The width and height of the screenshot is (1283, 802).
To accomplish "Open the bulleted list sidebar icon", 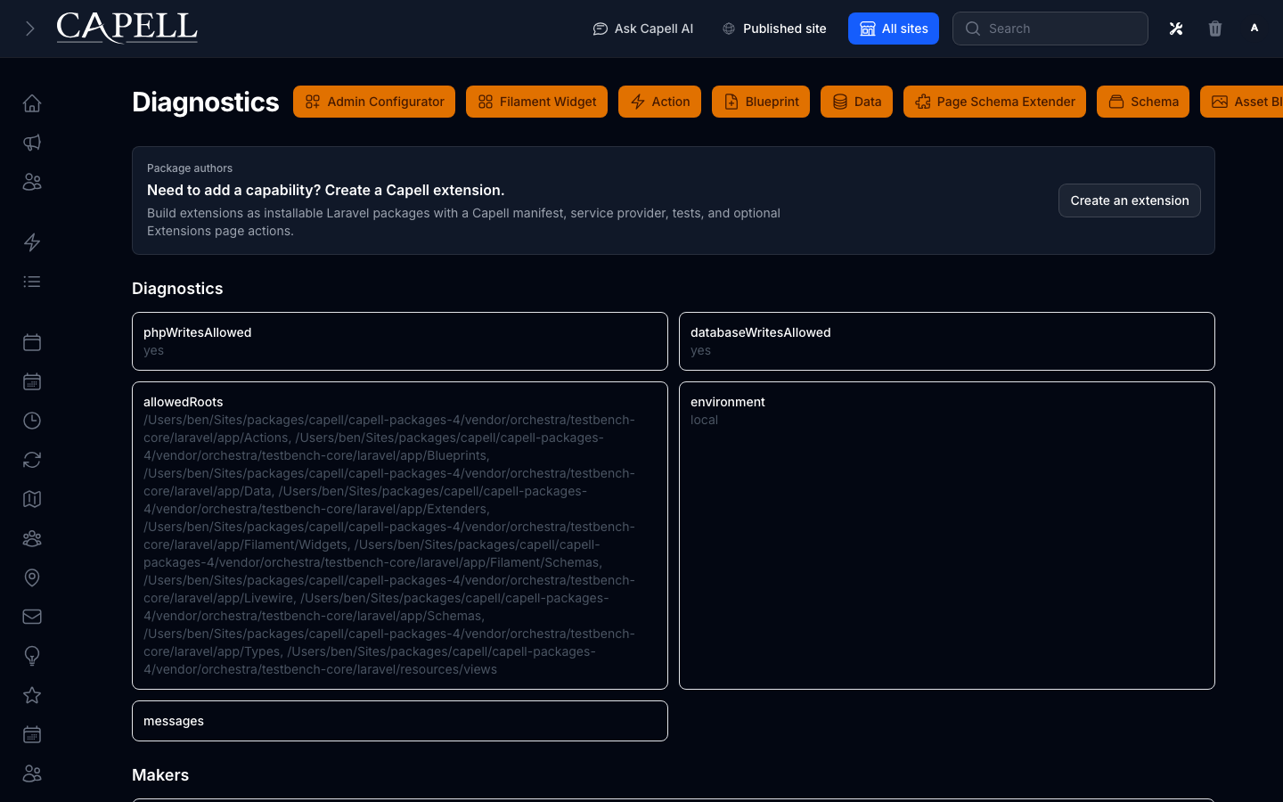I will (32, 282).
